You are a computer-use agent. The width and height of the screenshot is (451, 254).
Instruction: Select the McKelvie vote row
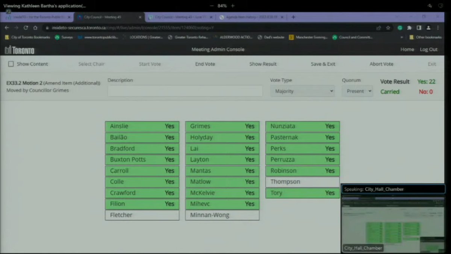222,193
